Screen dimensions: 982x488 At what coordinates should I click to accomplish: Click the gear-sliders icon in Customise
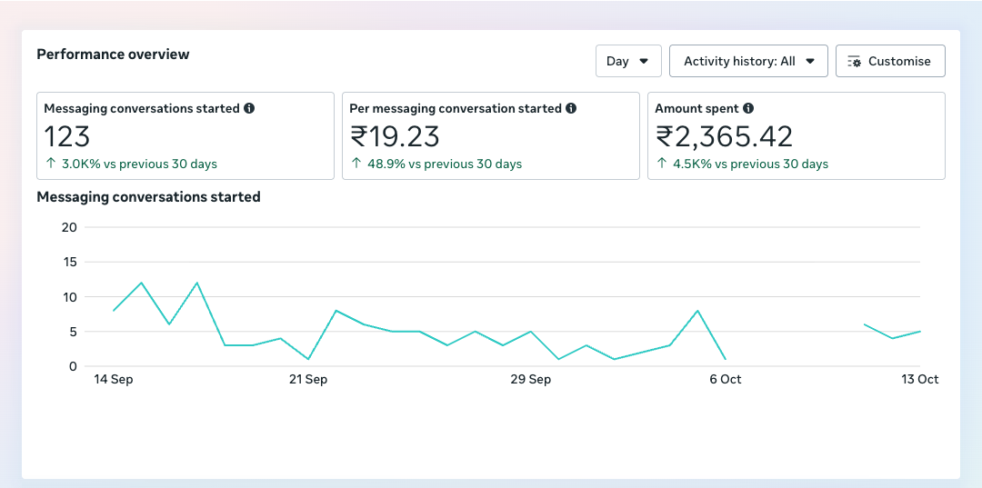(x=854, y=62)
